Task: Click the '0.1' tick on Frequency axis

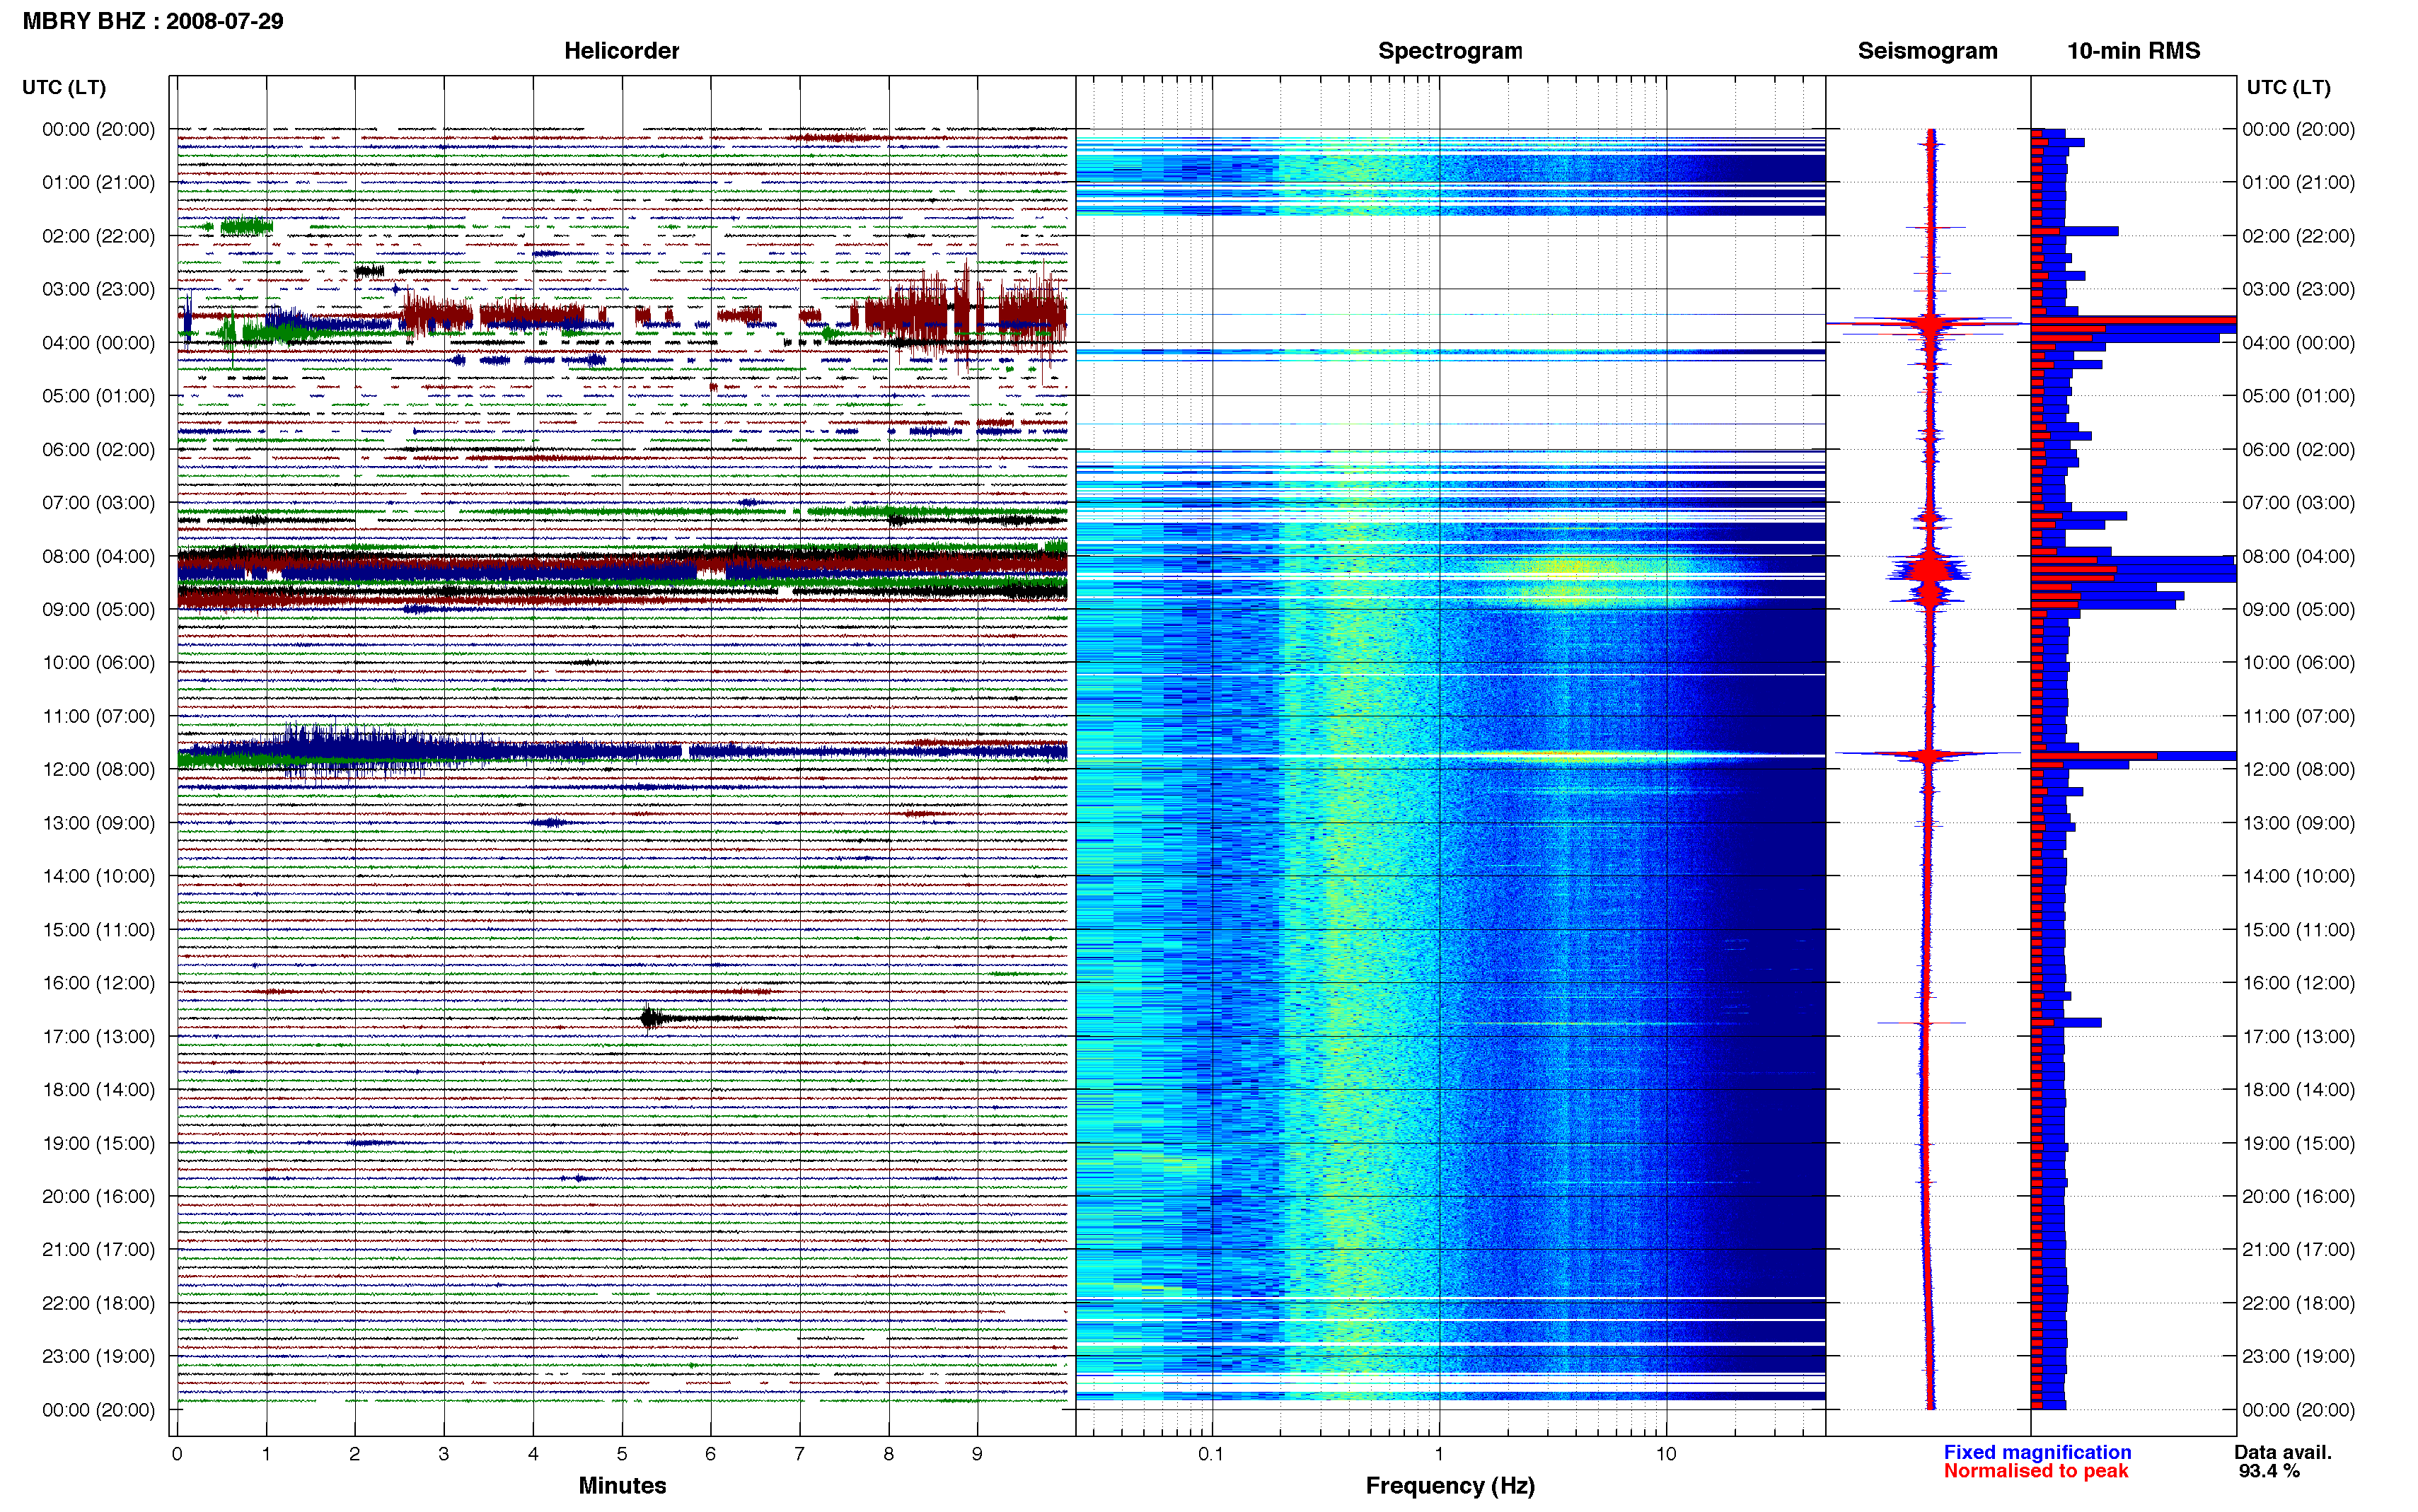Action: 1211,1454
